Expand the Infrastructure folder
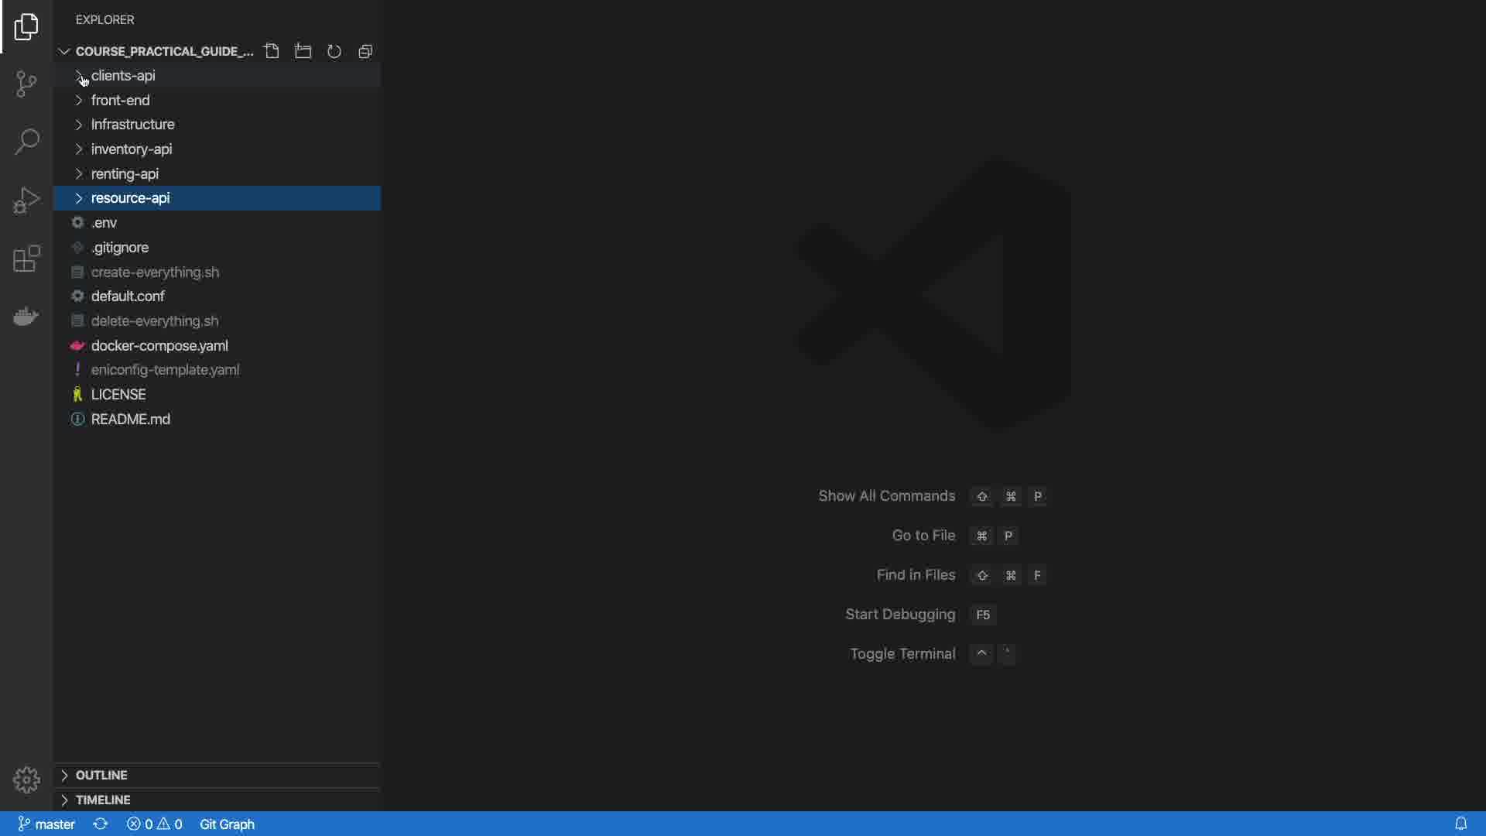1486x836 pixels. (132, 125)
